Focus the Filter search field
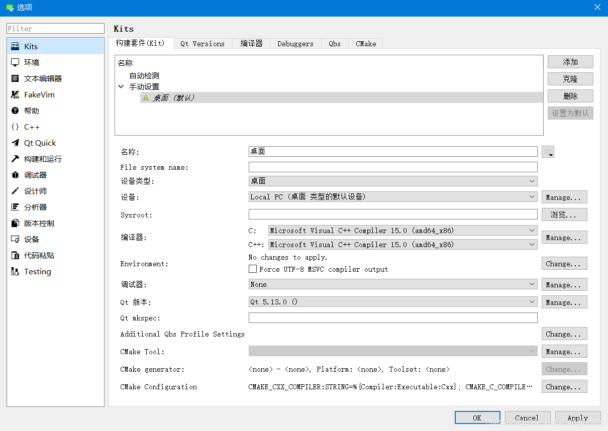 point(55,29)
